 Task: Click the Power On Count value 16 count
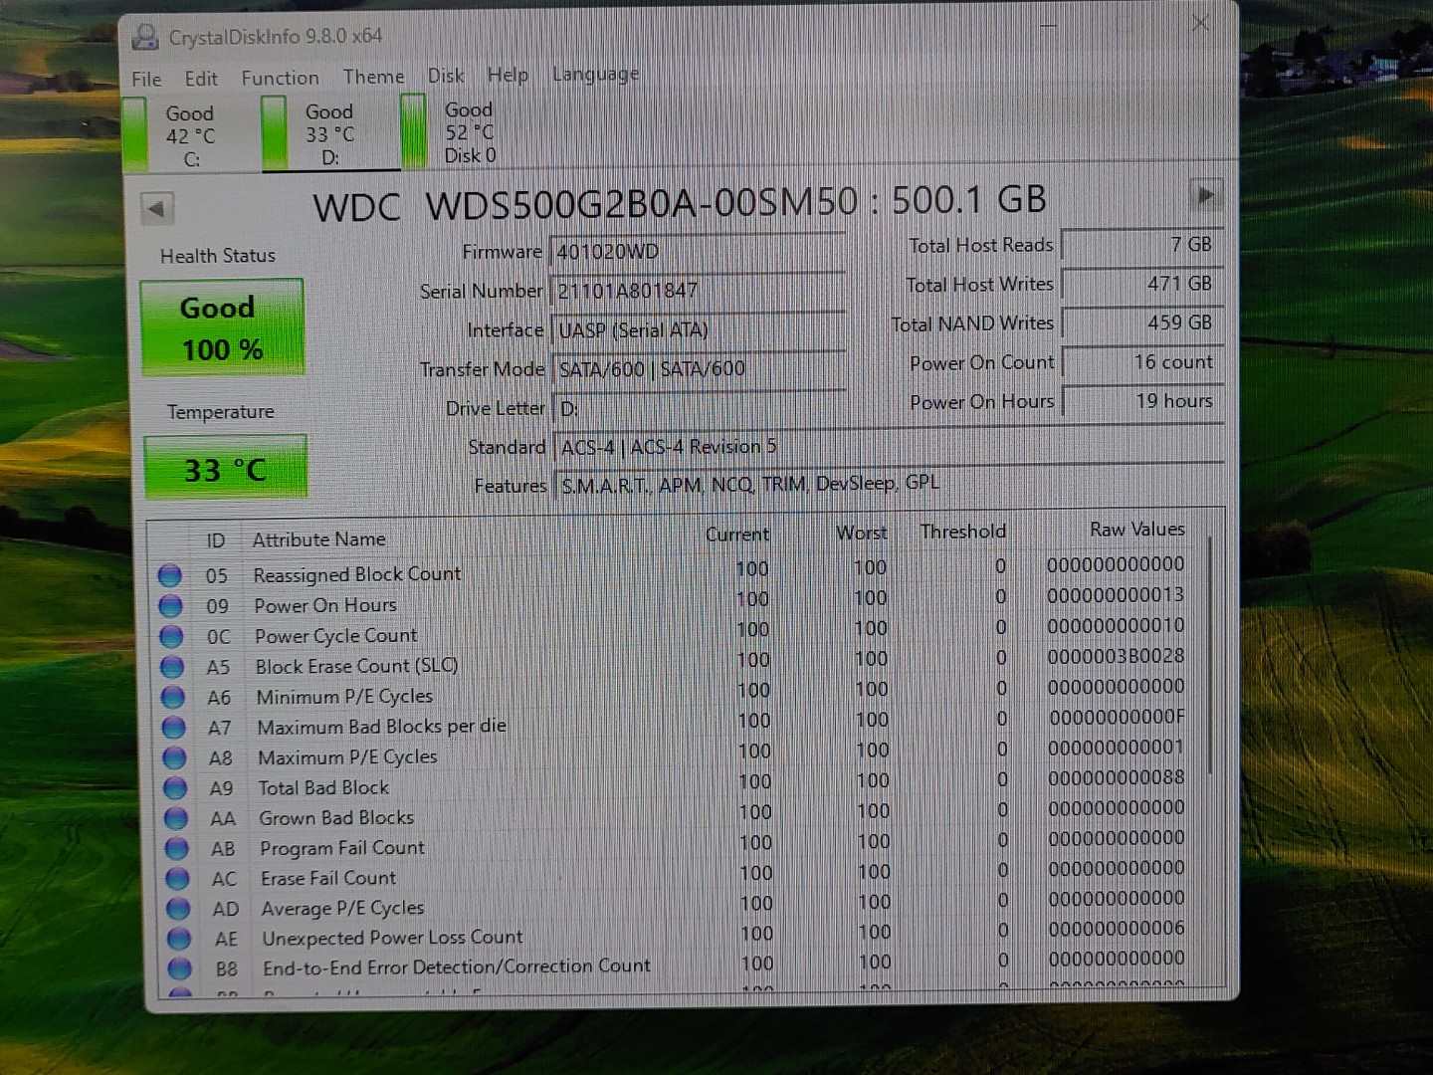click(1142, 362)
